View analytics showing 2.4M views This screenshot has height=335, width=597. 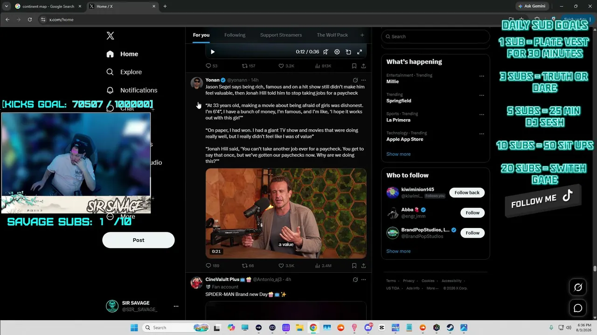click(x=323, y=266)
